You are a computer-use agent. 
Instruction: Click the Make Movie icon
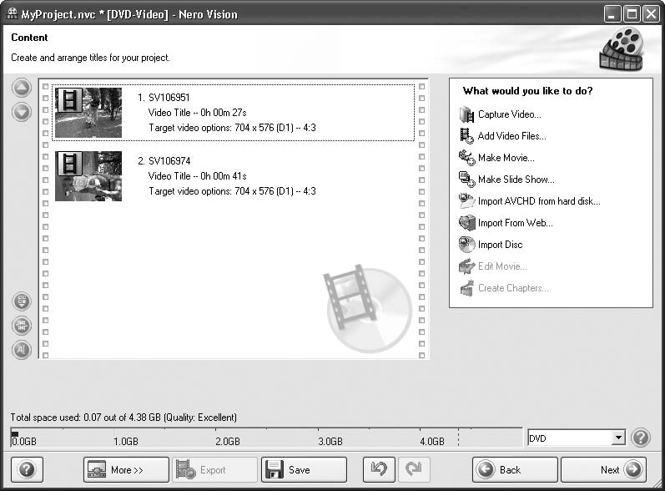click(466, 158)
